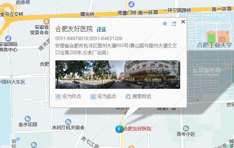Click the 合肥工业大学 map label
The image size is (234, 148).
point(214,45)
